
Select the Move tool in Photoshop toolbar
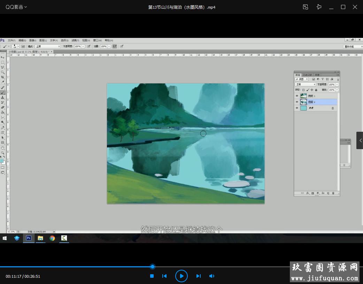pyautogui.click(x=2, y=57)
